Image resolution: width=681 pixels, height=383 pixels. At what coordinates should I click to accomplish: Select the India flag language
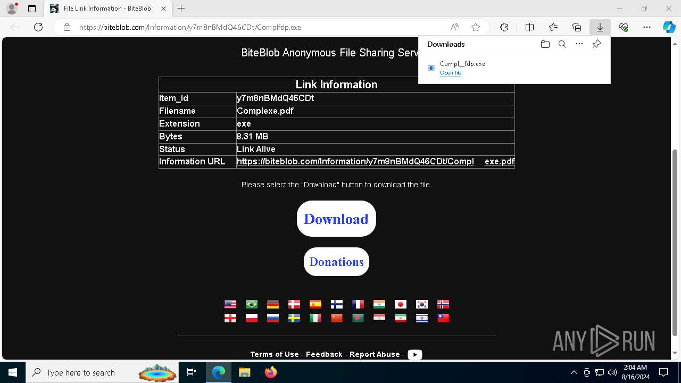[x=379, y=304]
